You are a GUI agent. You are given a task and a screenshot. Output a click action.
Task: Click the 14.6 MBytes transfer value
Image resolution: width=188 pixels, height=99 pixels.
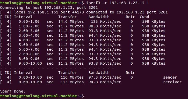point(71,21)
